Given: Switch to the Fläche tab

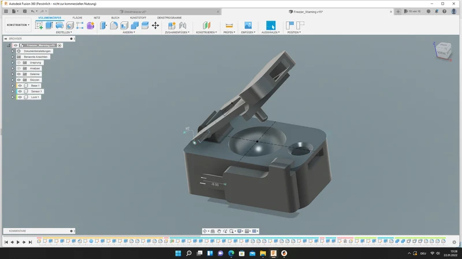Looking at the screenshot, I should point(77,18).
